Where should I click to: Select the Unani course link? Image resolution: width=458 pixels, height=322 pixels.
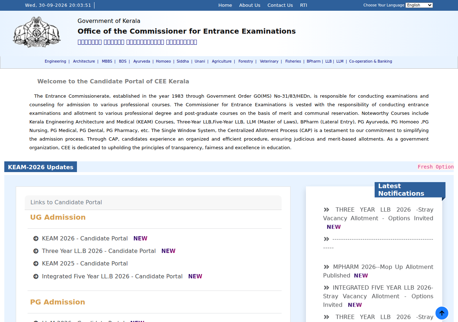[200, 62]
